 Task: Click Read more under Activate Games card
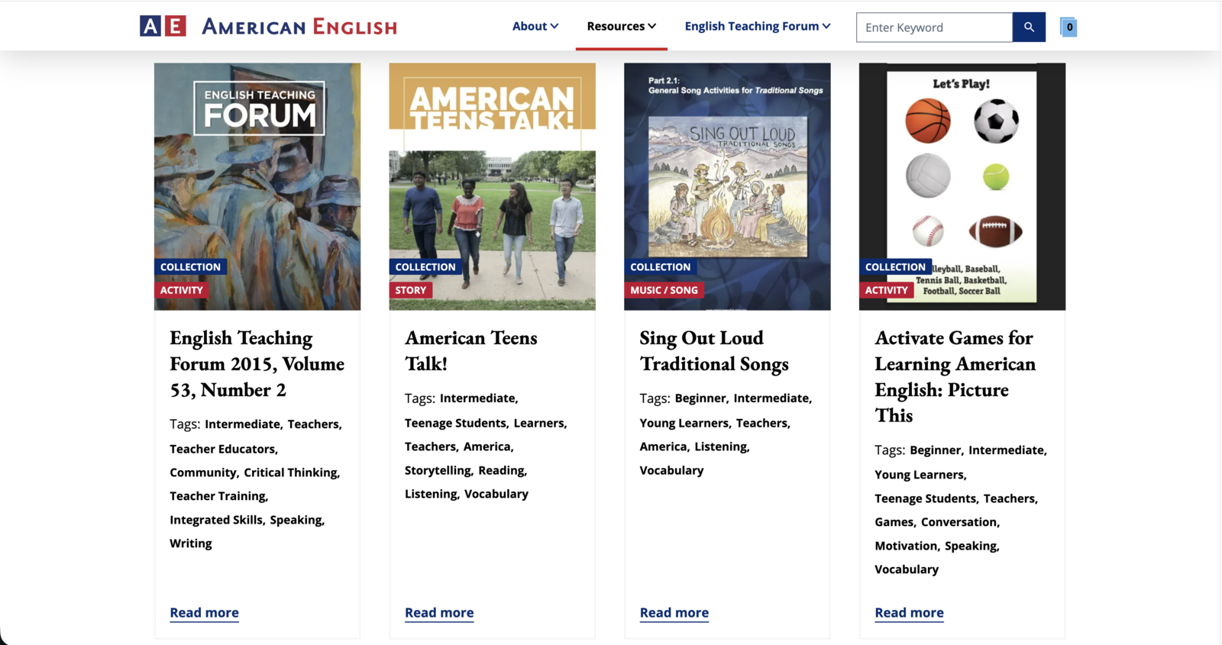click(x=909, y=612)
